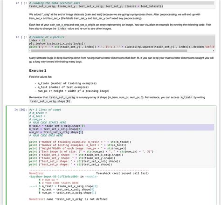Click the 'In [56]:' cell prompt
The height and width of the screenshot is (205, 221).
(x=21, y=110)
